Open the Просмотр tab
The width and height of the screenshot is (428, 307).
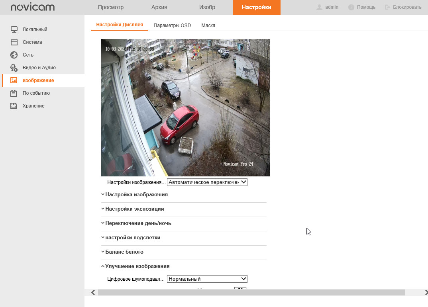pyautogui.click(x=110, y=7)
